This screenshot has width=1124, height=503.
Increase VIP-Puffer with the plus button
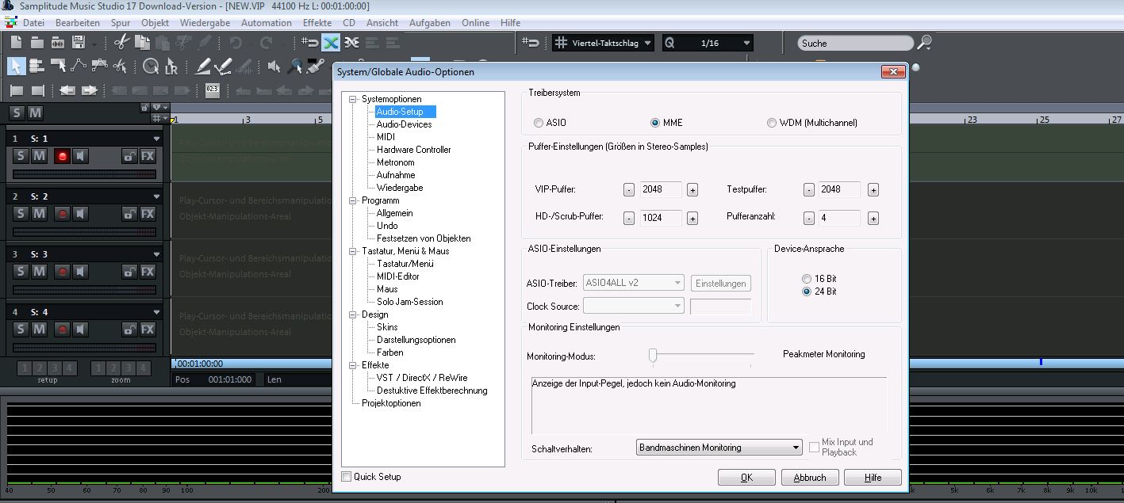pyautogui.click(x=692, y=190)
